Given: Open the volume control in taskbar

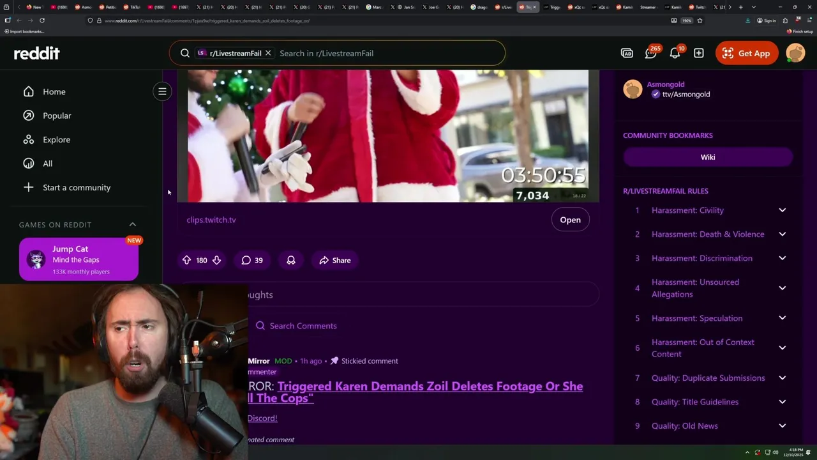Looking at the screenshot, I should click(776, 452).
